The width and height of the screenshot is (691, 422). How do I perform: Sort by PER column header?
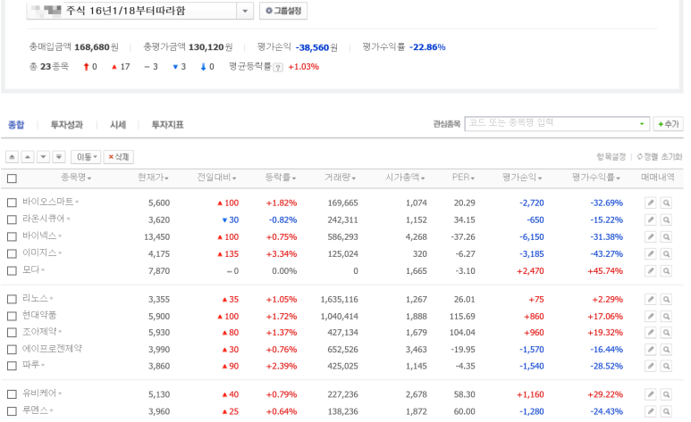tap(463, 178)
